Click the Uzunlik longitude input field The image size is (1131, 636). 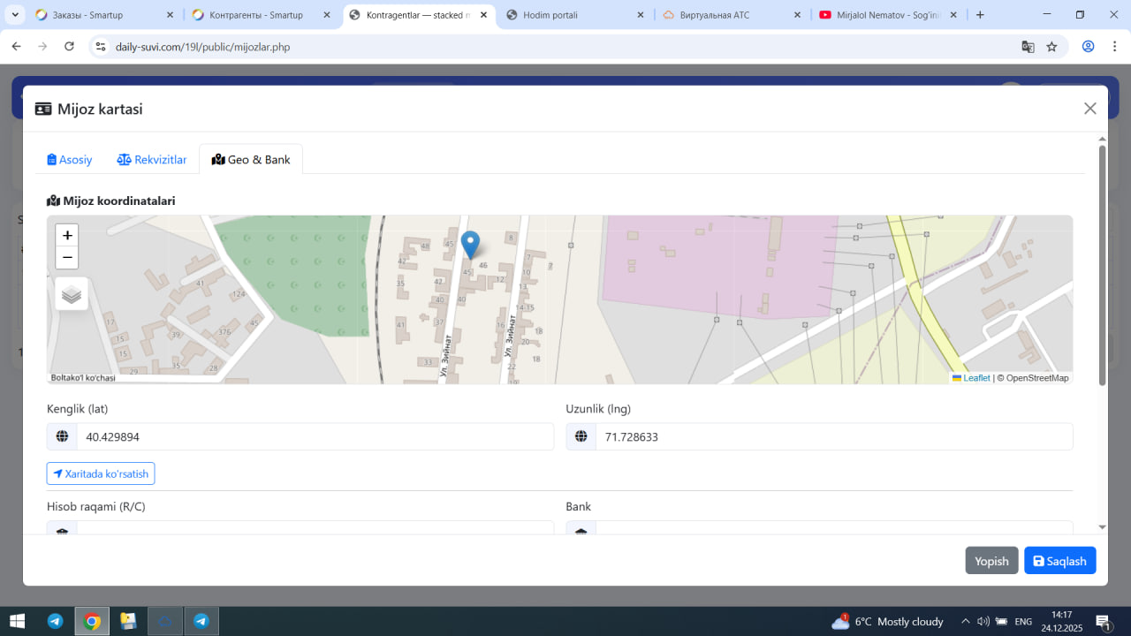tap(833, 436)
